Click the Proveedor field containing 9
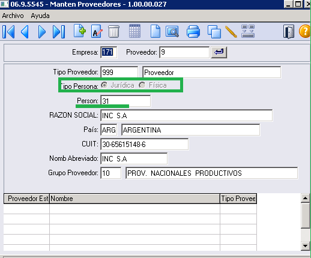 point(184,52)
